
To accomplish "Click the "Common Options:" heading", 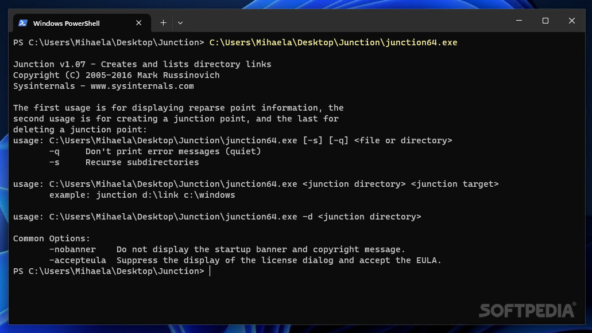I will [x=52, y=239].
